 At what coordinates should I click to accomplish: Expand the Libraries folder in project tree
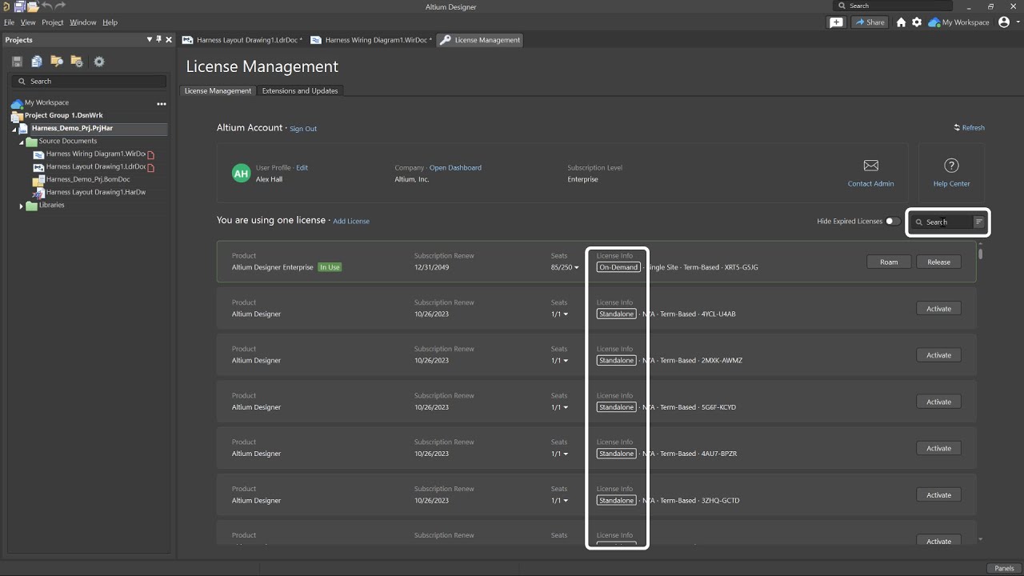[x=22, y=206]
